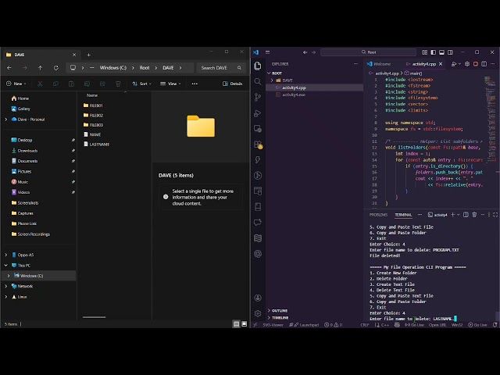Open the launch profile dropdown beside new terminal
The height and width of the screenshot is (375, 500).
459,215
